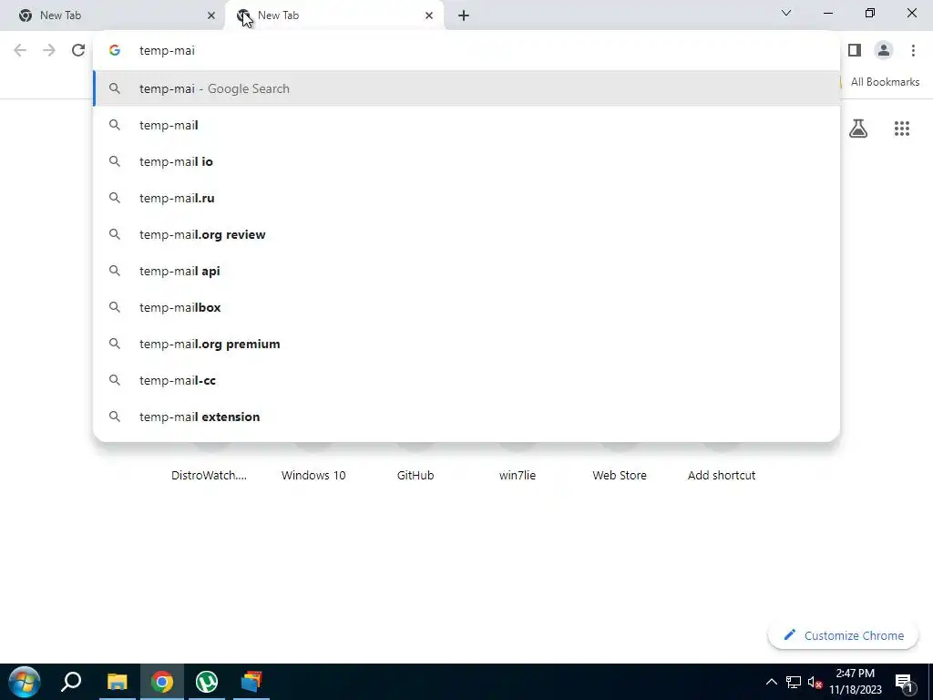Open uTorrent from the taskbar
This screenshot has width=933, height=700.
tap(207, 682)
